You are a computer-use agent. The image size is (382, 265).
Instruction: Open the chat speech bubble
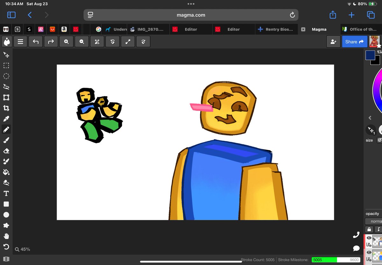pos(356,248)
